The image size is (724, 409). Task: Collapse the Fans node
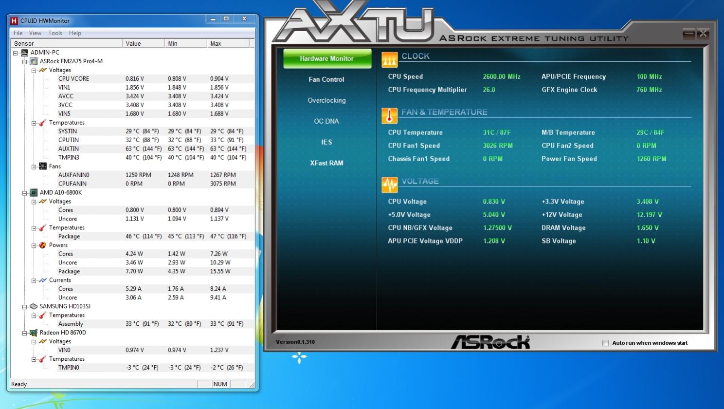click(34, 167)
